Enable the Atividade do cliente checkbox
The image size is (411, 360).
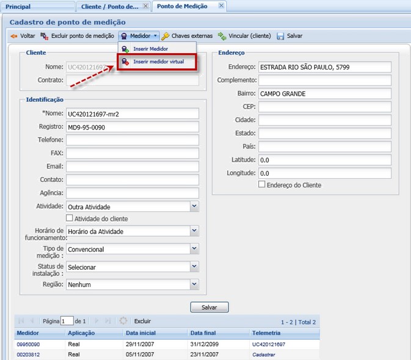coord(70,218)
